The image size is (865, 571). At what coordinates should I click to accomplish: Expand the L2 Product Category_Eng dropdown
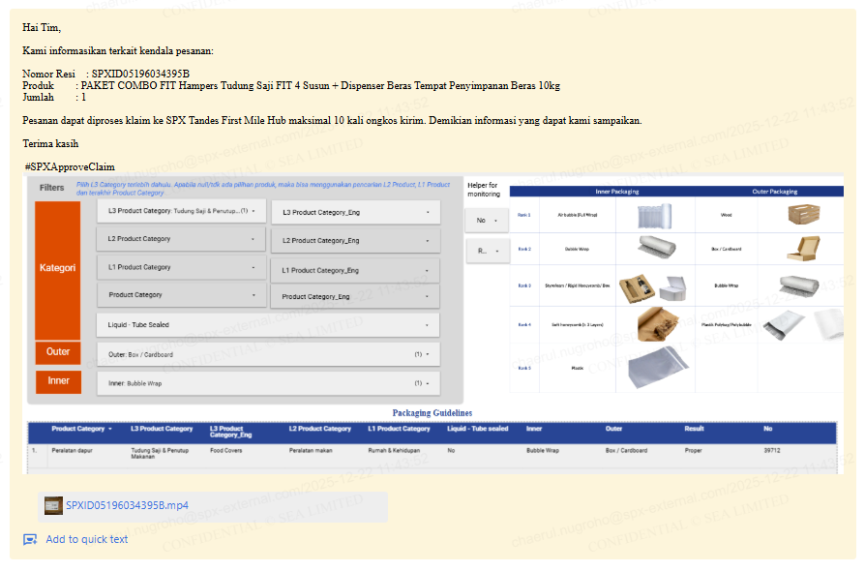[356, 241]
